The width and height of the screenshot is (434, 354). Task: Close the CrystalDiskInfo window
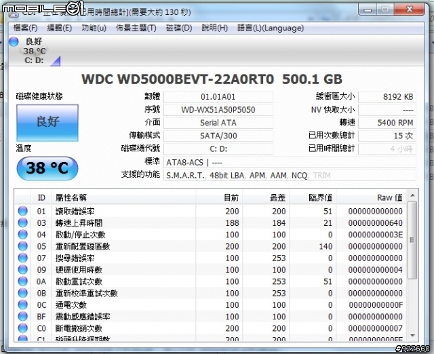[410, 9]
